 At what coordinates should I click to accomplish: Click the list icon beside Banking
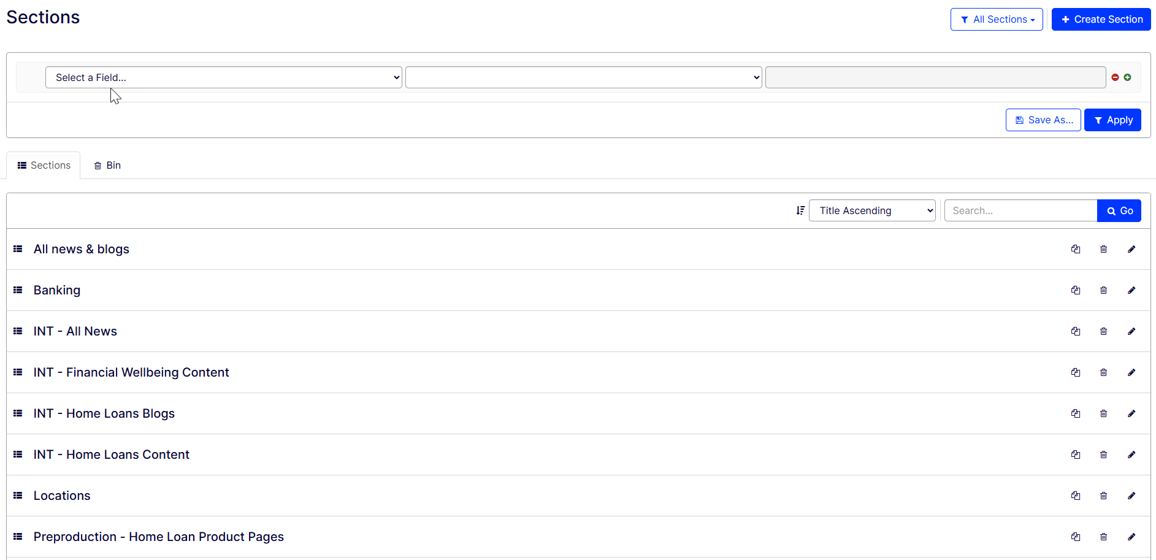pos(18,290)
